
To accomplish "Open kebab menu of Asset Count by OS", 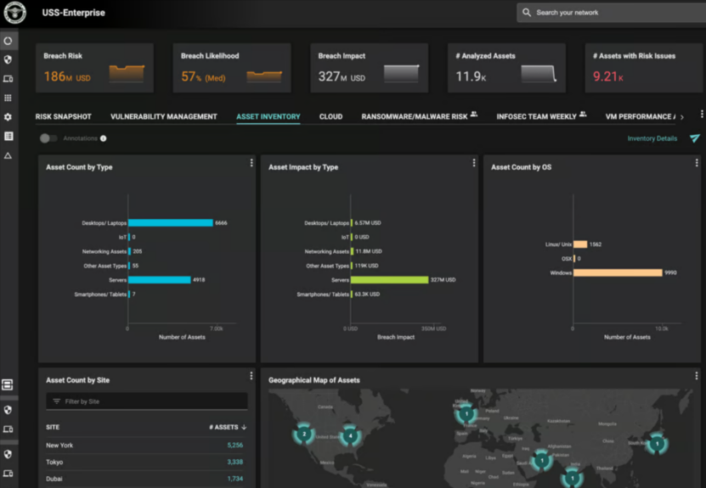I will tap(697, 163).
